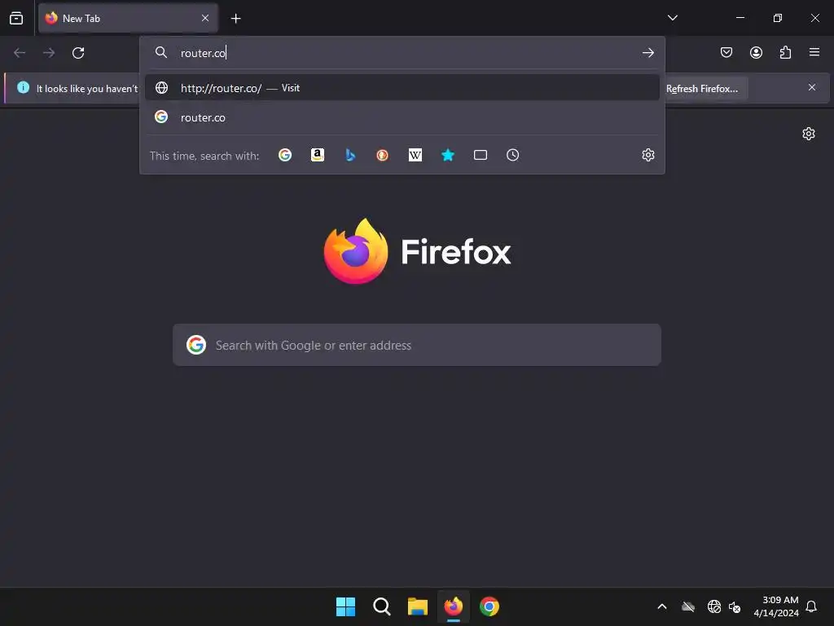This screenshot has height=626, width=834.
Task: Minimize the Firefox window
Action: coord(740,18)
